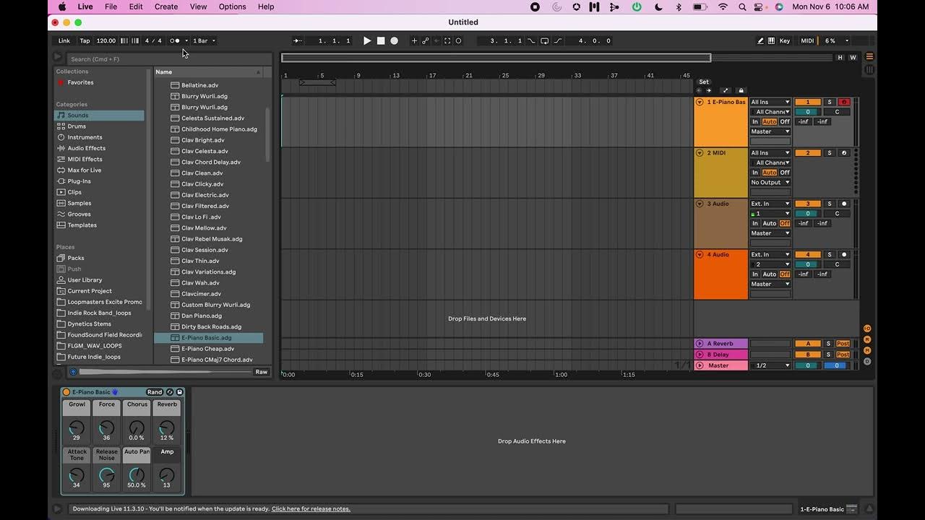This screenshot has height=520, width=925.
Task: Toggle the metronome button
Action: [175, 41]
